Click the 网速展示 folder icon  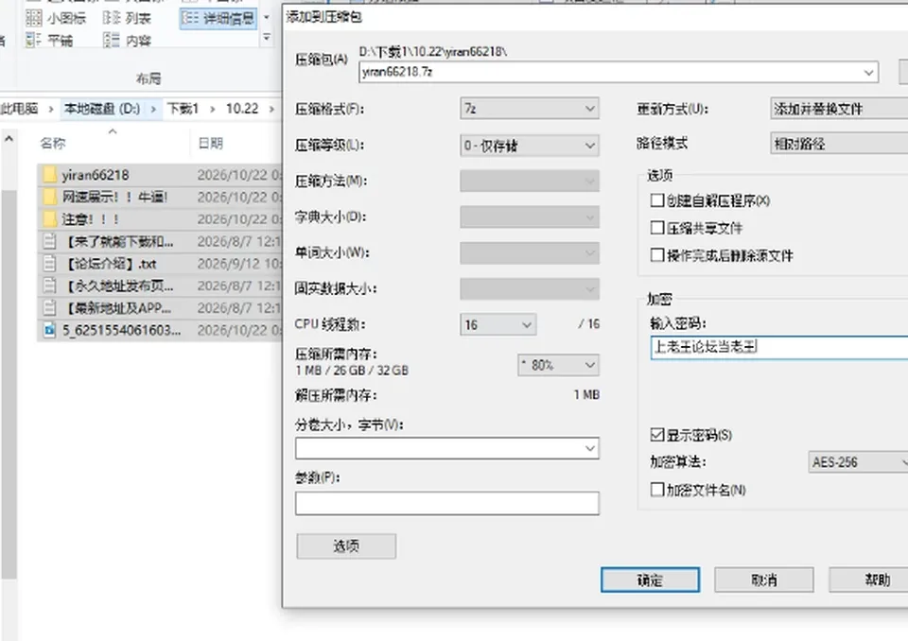tap(50, 197)
